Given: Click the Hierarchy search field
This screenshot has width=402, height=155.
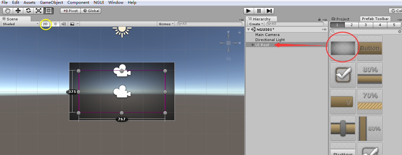Looking at the screenshot, I should (295, 24).
